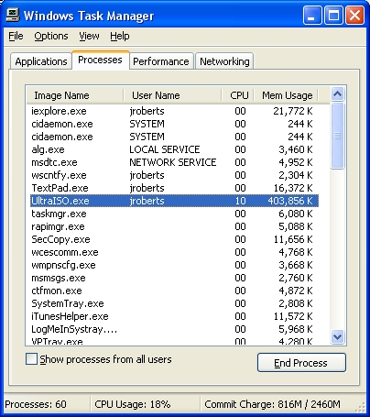Image resolution: width=370 pixels, height=417 pixels.
Task: Tick Show processes from all users
Action: click(x=31, y=359)
